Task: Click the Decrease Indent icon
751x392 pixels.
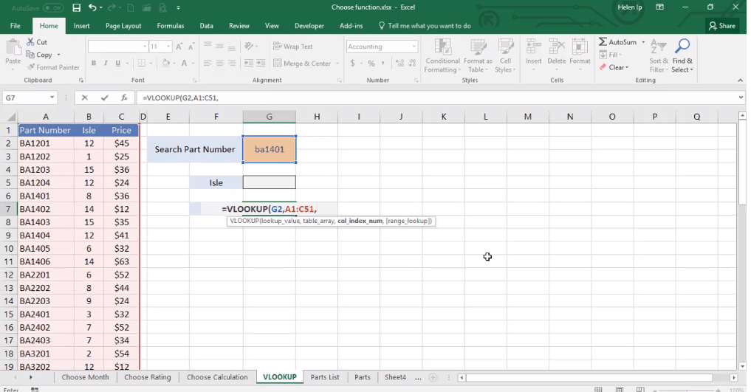Action: 249,63
